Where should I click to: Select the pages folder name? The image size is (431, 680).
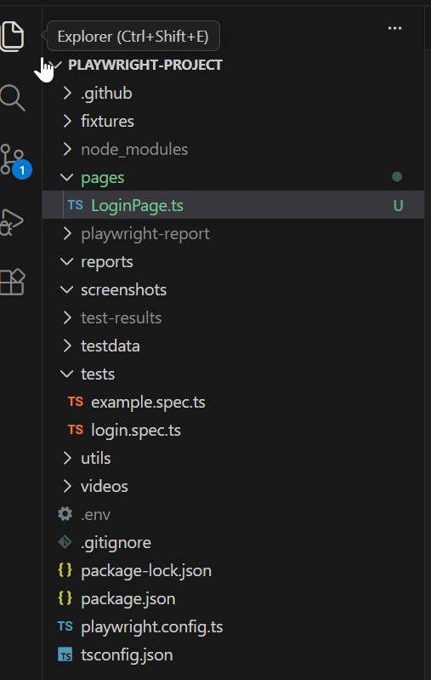coord(103,178)
